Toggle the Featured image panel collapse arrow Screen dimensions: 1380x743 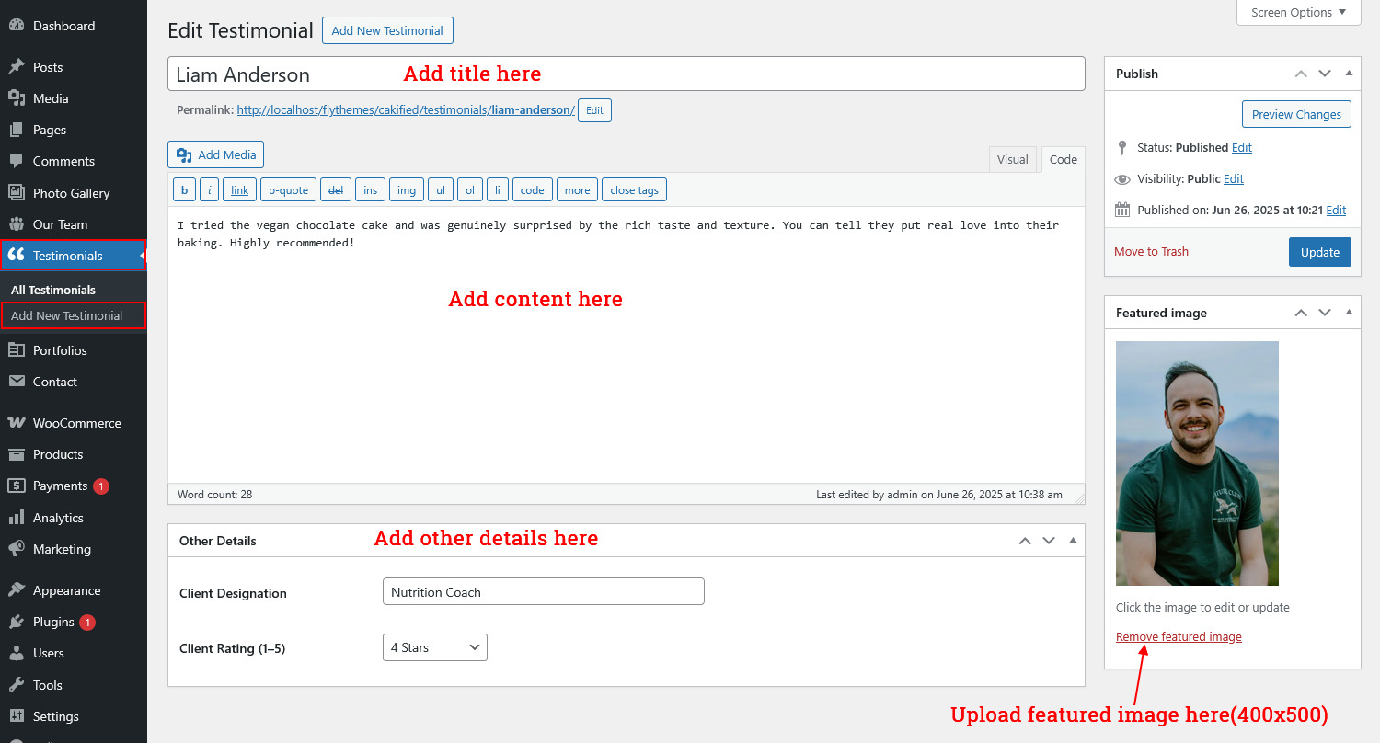[x=1349, y=313]
